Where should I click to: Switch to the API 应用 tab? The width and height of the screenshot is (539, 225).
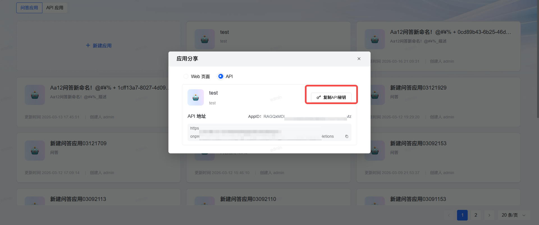pos(55,8)
